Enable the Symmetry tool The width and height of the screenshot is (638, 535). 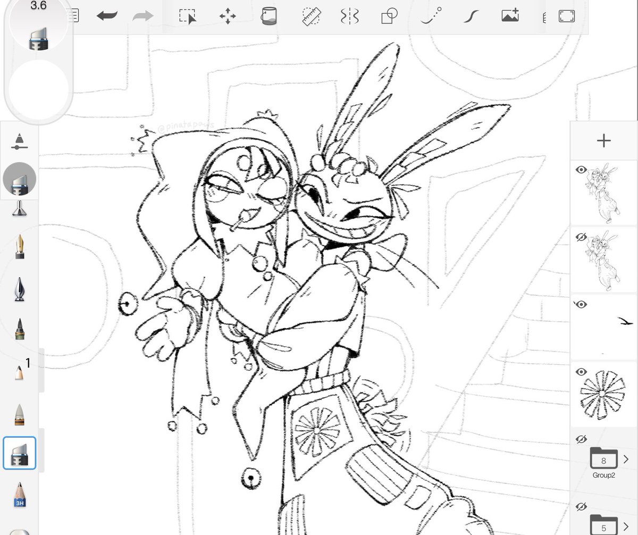click(x=349, y=16)
